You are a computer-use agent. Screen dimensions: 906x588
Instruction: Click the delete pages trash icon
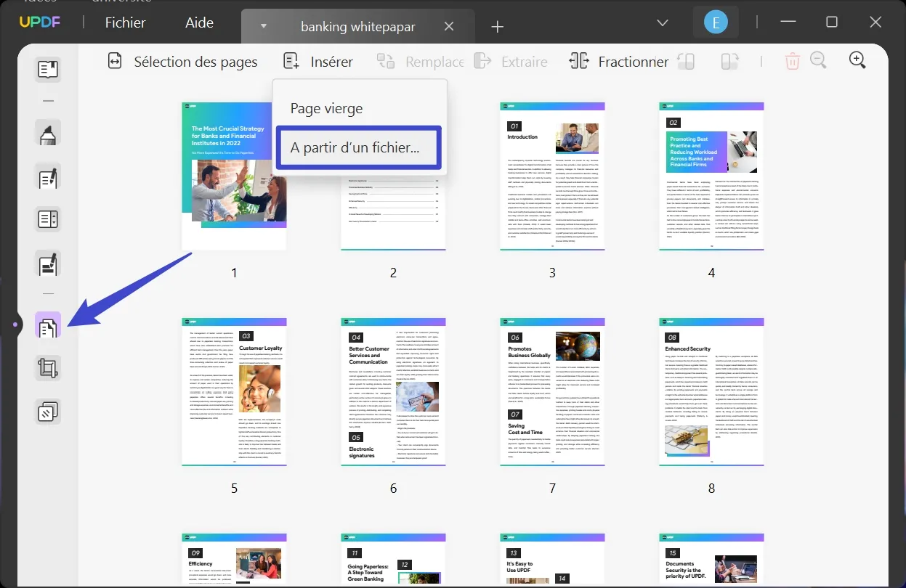click(x=792, y=61)
